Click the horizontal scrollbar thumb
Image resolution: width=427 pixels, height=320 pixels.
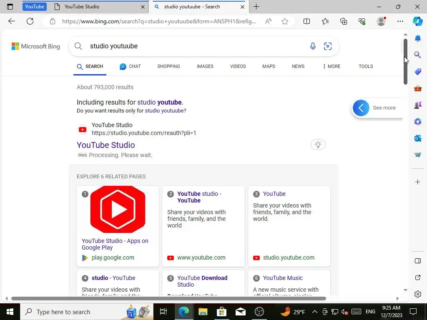pos(168,298)
